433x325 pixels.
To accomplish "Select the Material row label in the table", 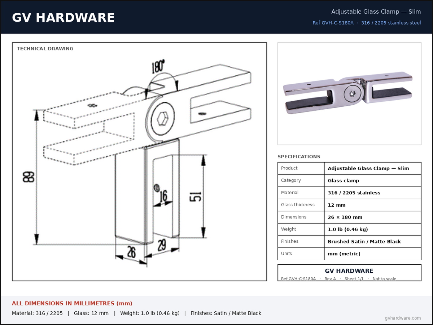I will point(290,193).
